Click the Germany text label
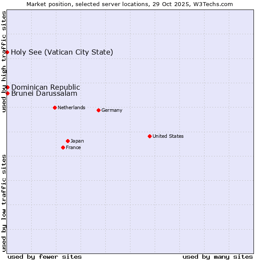Image resolution: width=260 pixels, height=260 pixels. (x=112, y=110)
